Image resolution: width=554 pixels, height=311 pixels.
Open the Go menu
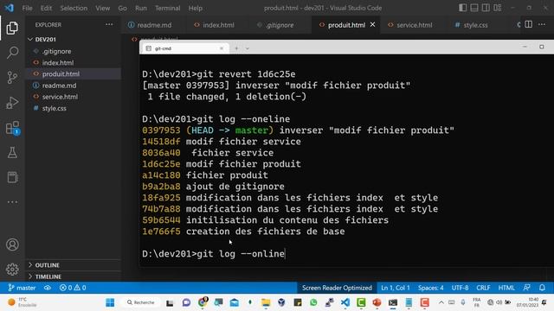(122, 8)
